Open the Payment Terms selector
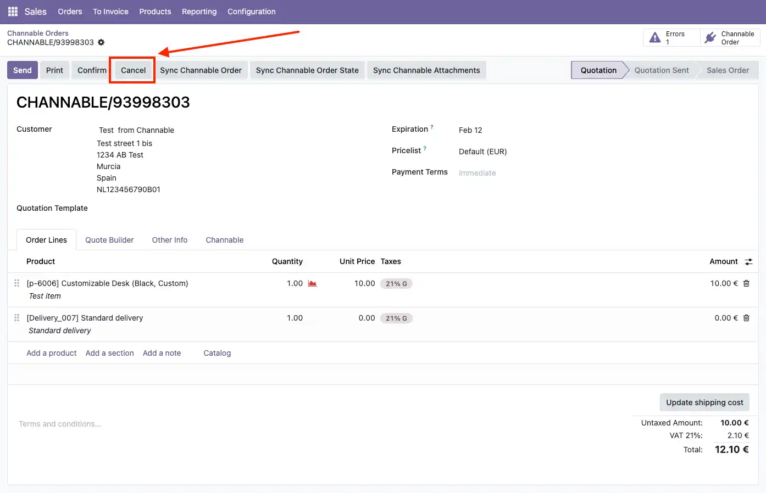This screenshot has height=493, width=766. [477, 172]
